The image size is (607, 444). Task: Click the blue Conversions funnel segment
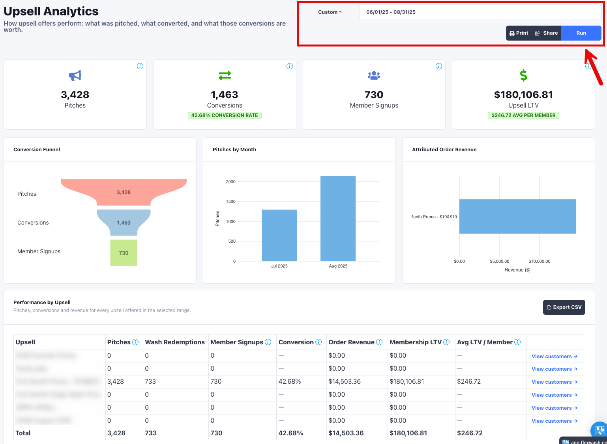click(x=124, y=223)
